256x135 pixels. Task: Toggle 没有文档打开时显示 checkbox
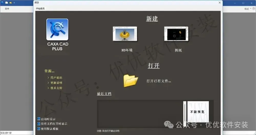click(x=39, y=124)
